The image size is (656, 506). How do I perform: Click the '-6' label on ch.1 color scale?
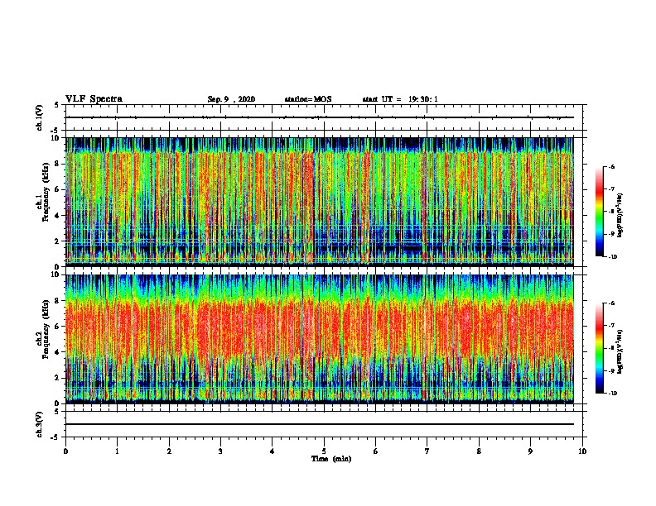pos(611,166)
